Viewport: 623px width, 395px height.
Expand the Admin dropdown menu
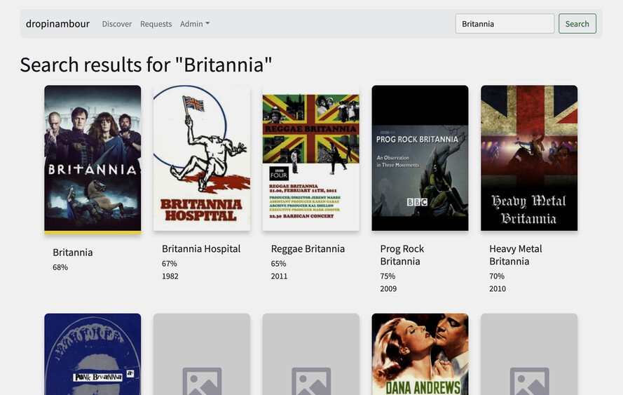tap(195, 24)
